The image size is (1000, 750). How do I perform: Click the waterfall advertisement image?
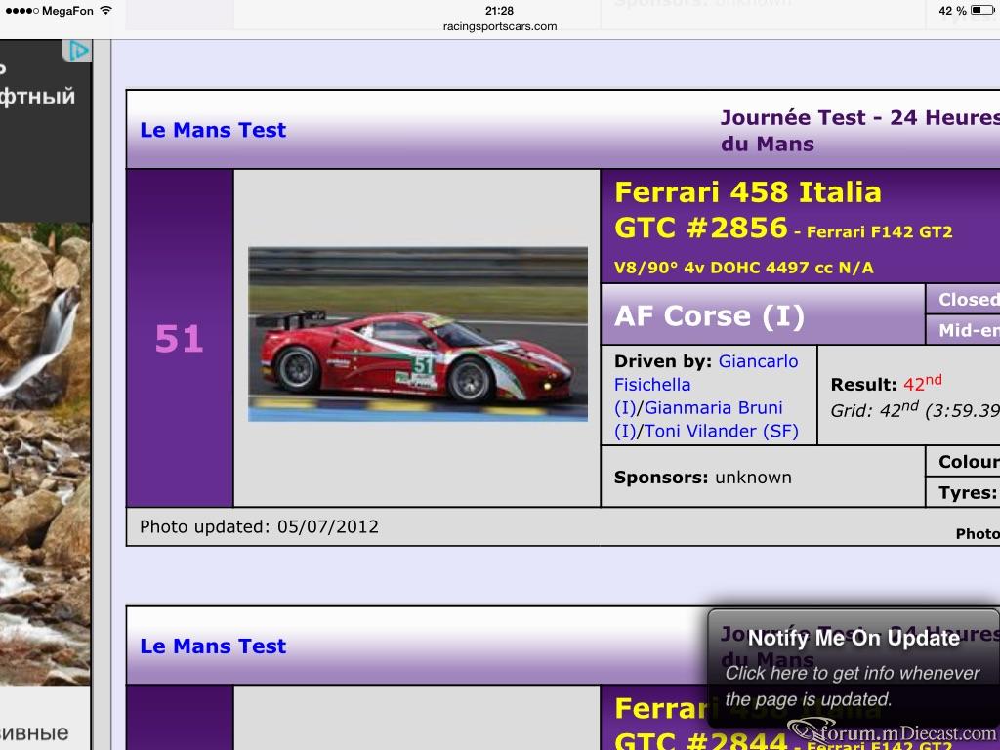coord(45,453)
